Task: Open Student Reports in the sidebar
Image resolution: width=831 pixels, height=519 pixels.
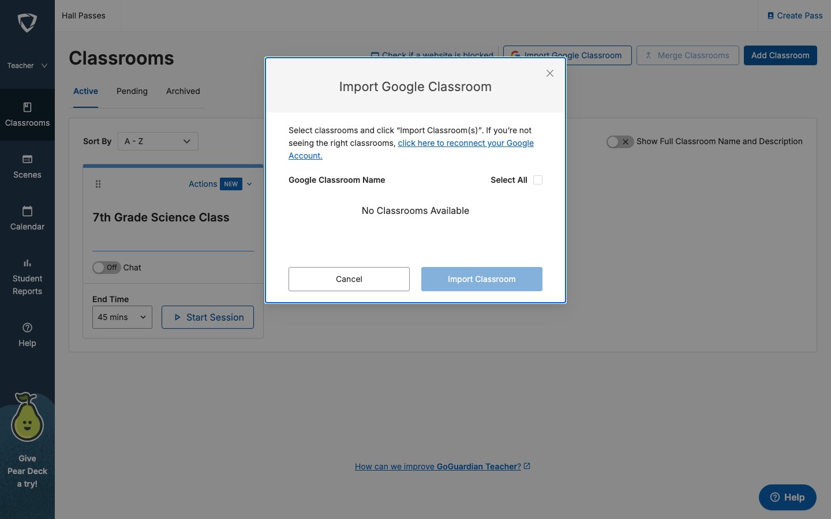Action: 27,277
